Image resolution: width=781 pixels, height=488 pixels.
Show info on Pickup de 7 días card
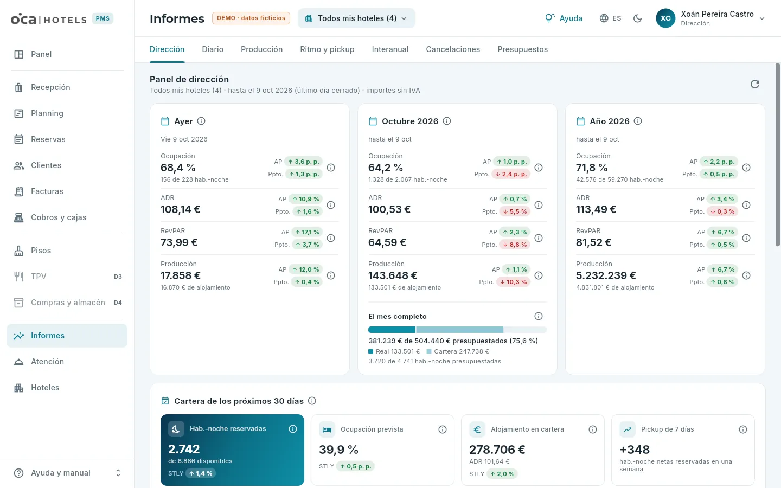(743, 429)
